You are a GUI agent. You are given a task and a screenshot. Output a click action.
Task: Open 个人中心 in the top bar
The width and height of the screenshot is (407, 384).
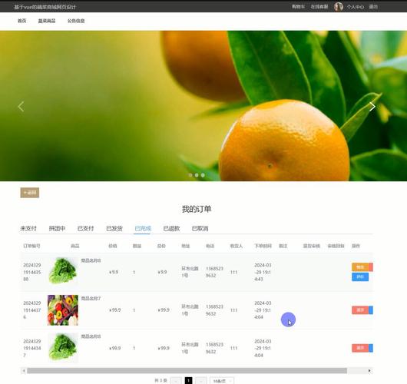(x=356, y=7)
